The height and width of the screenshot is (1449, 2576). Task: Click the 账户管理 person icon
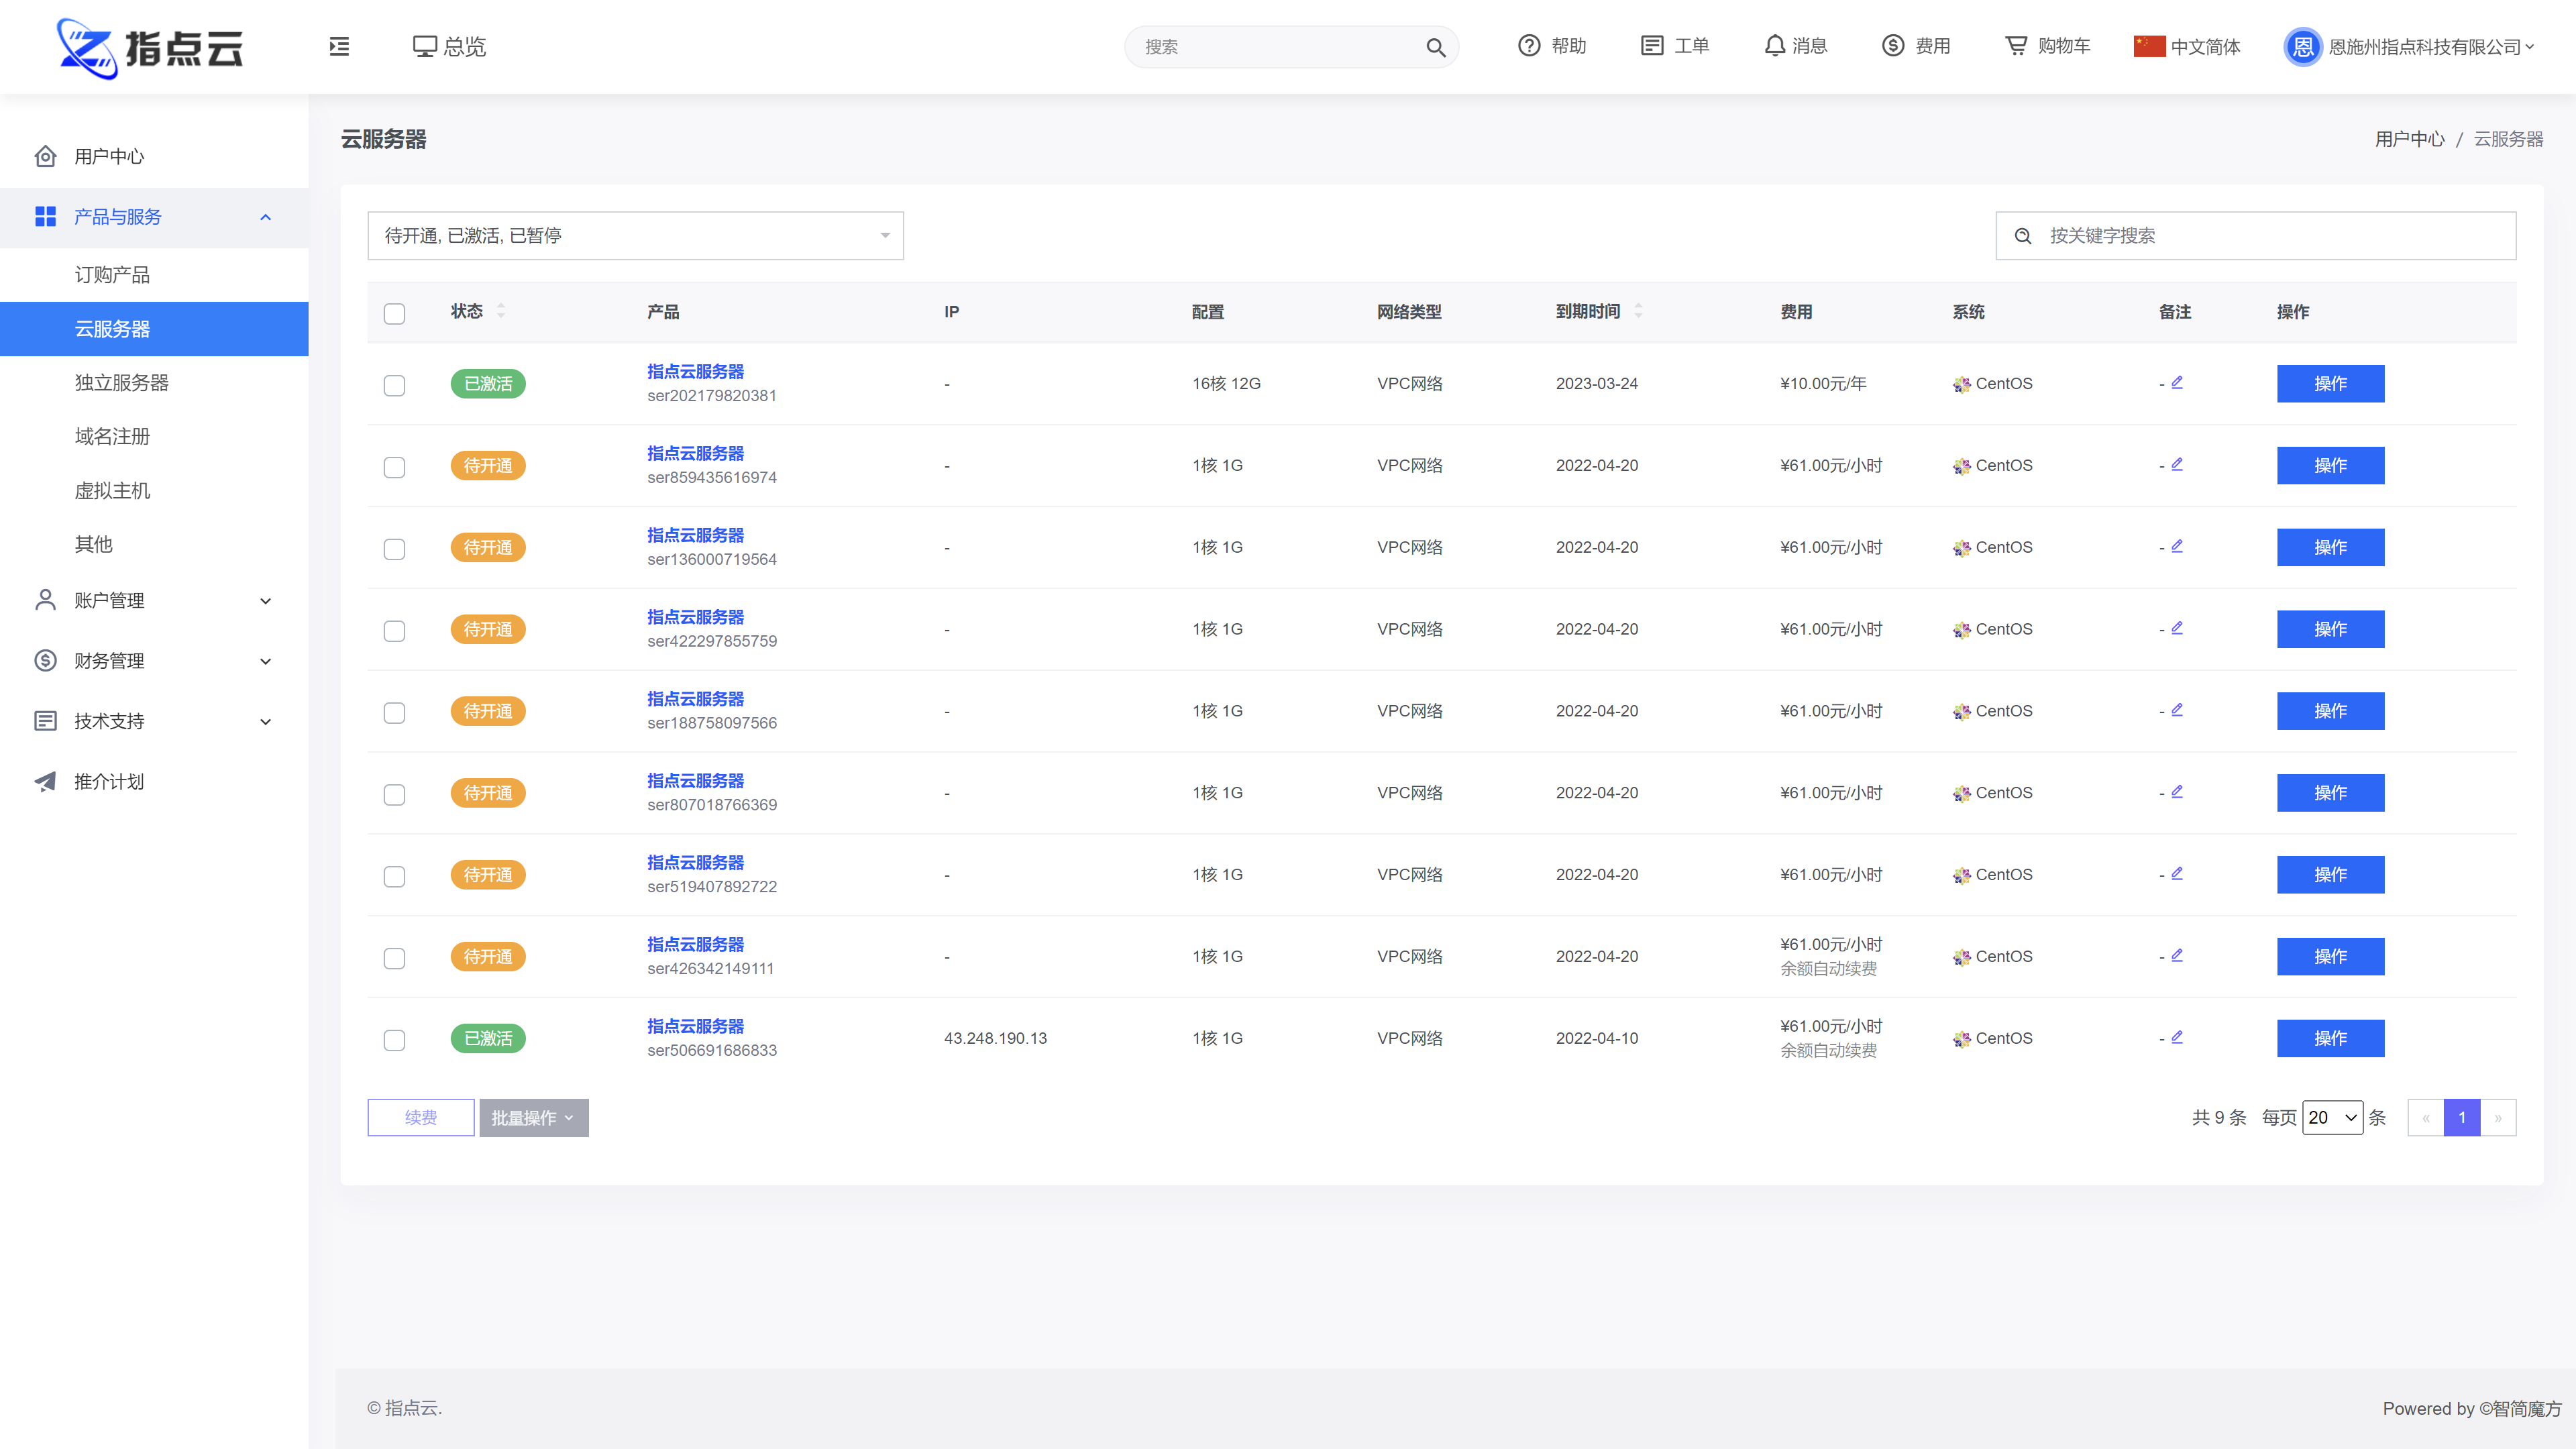pyautogui.click(x=45, y=600)
